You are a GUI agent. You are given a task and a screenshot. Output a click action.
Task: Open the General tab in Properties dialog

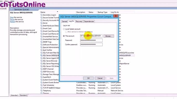click(x=64, y=21)
